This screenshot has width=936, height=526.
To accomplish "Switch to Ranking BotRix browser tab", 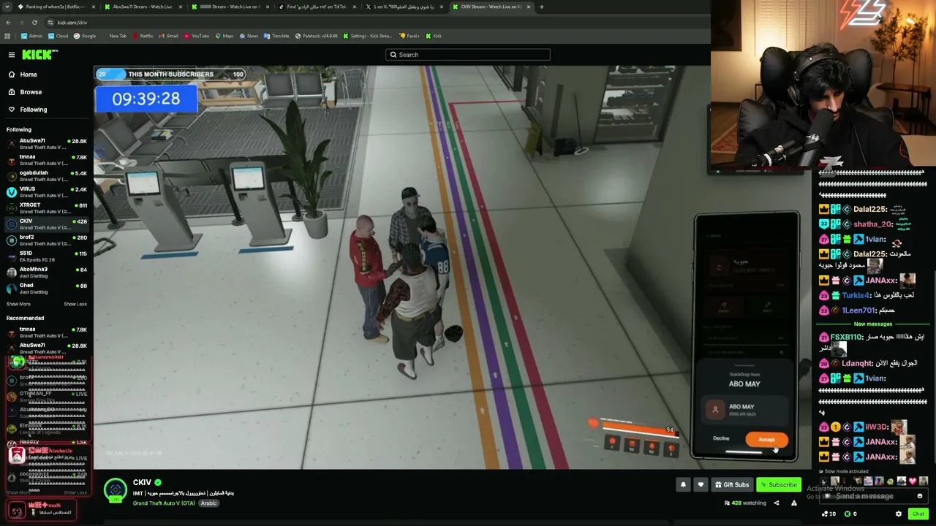I will click(55, 7).
